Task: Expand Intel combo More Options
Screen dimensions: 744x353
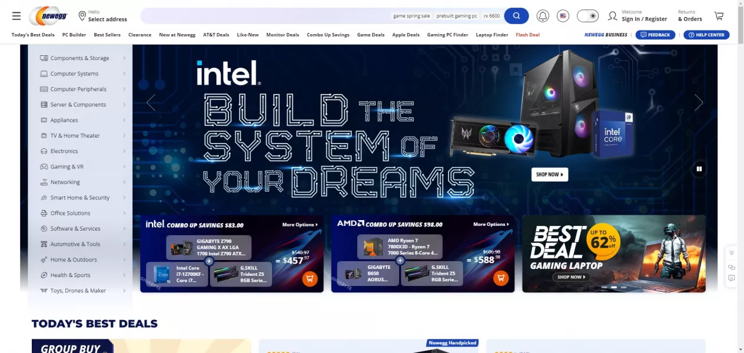Action: tap(300, 225)
